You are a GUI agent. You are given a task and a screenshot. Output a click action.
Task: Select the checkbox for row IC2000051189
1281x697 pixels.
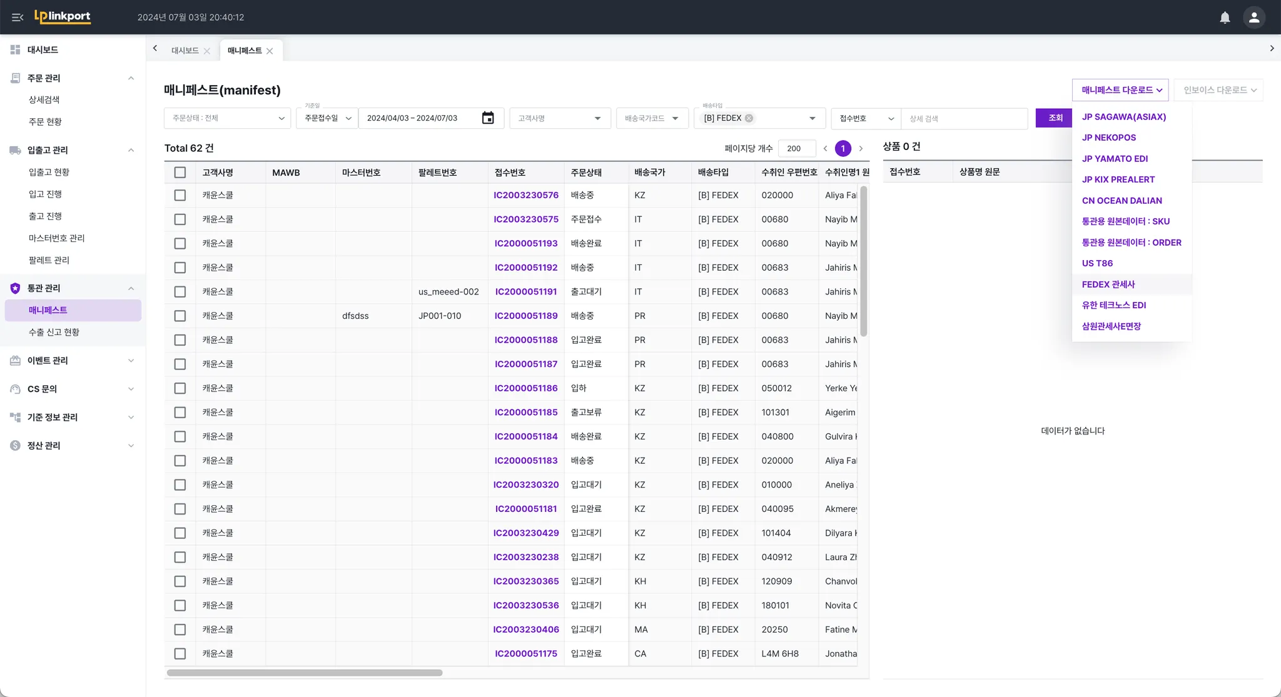[180, 316]
